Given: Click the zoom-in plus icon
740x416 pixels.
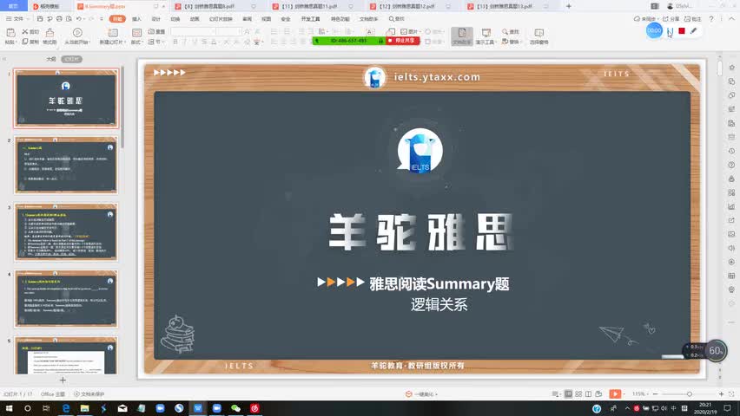Looking at the screenshot, I should [x=721, y=393].
